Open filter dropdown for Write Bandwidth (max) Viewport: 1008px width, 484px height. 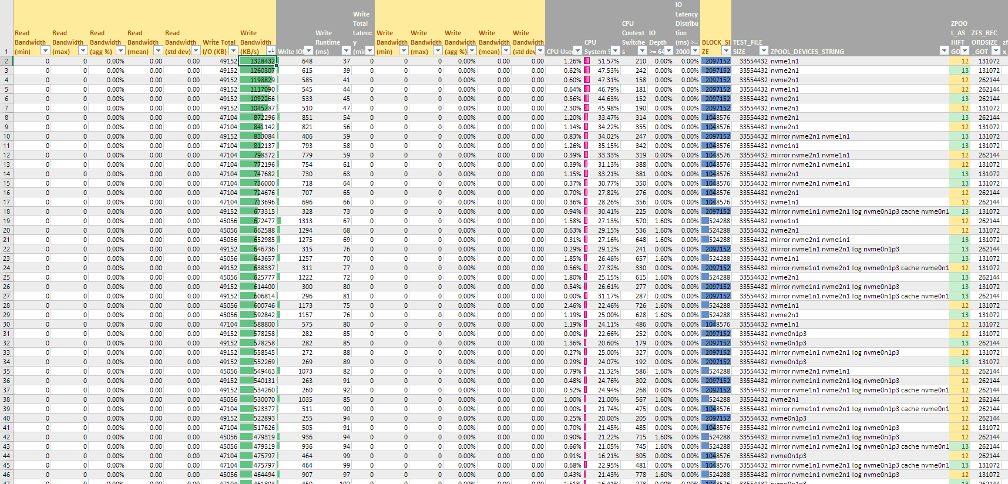click(x=438, y=51)
